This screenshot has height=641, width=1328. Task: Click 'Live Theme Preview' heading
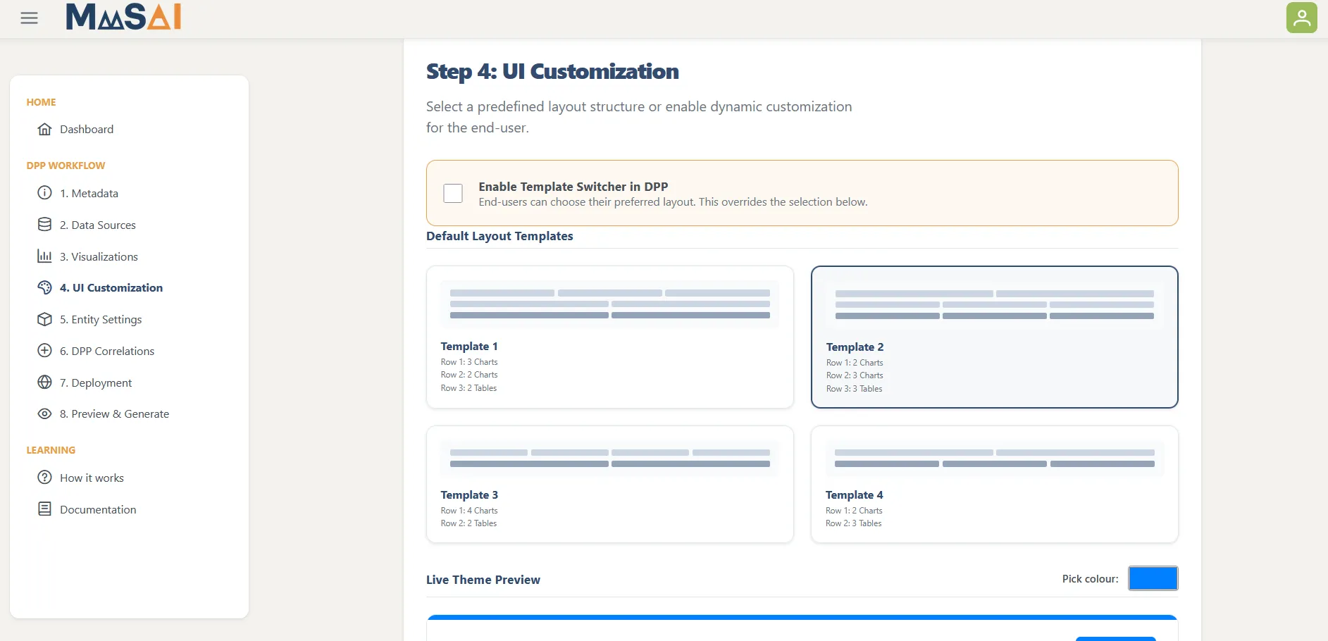[x=483, y=580]
